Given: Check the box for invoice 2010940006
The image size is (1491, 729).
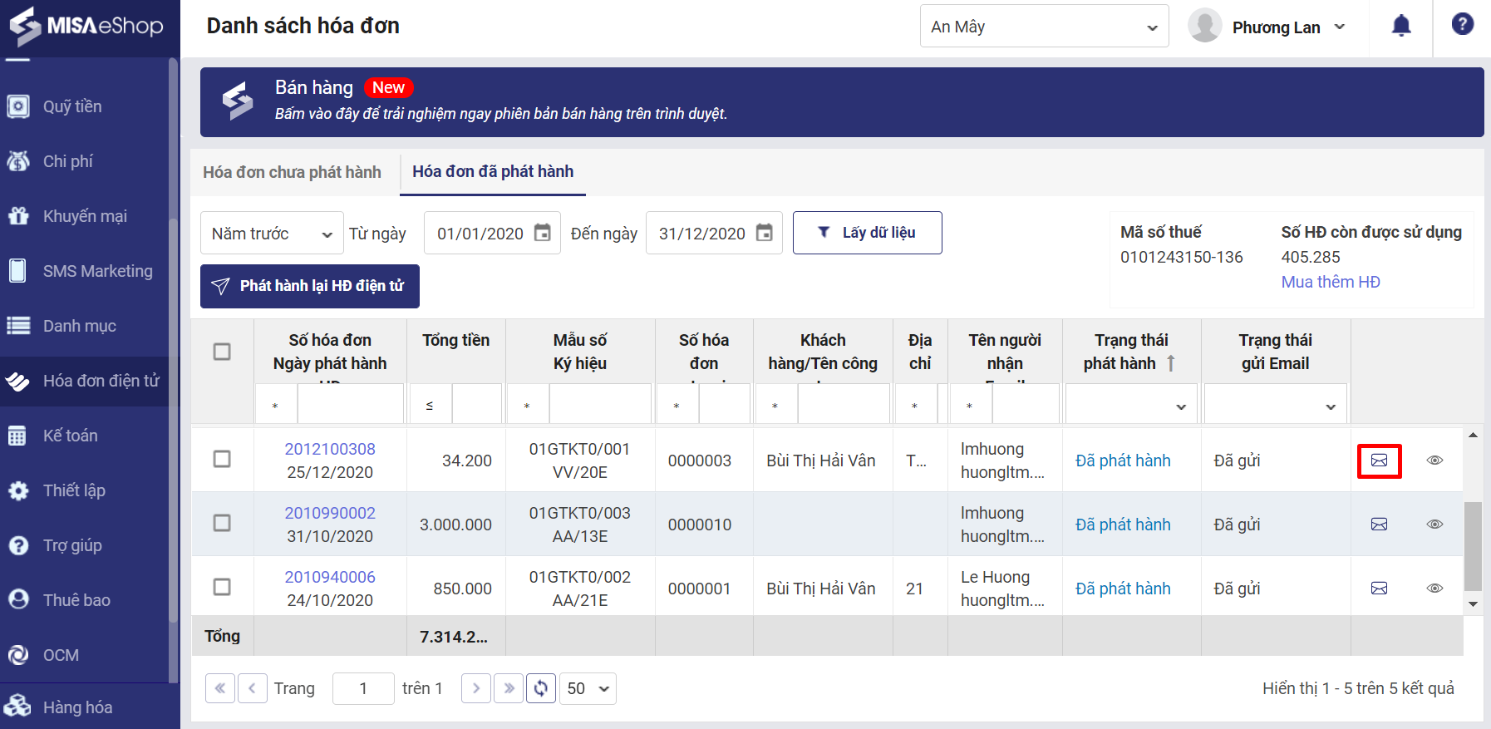Looking at the screenshot, I should (222, 587).
